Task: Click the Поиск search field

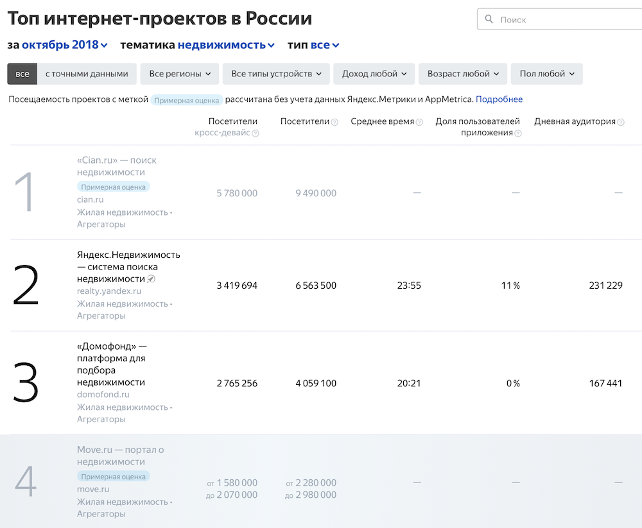Action: [560, 19]
